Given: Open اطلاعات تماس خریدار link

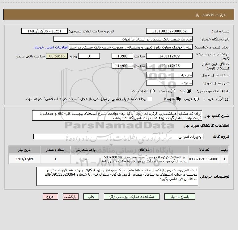Looking at the screenshot, I should coord(51,47).
